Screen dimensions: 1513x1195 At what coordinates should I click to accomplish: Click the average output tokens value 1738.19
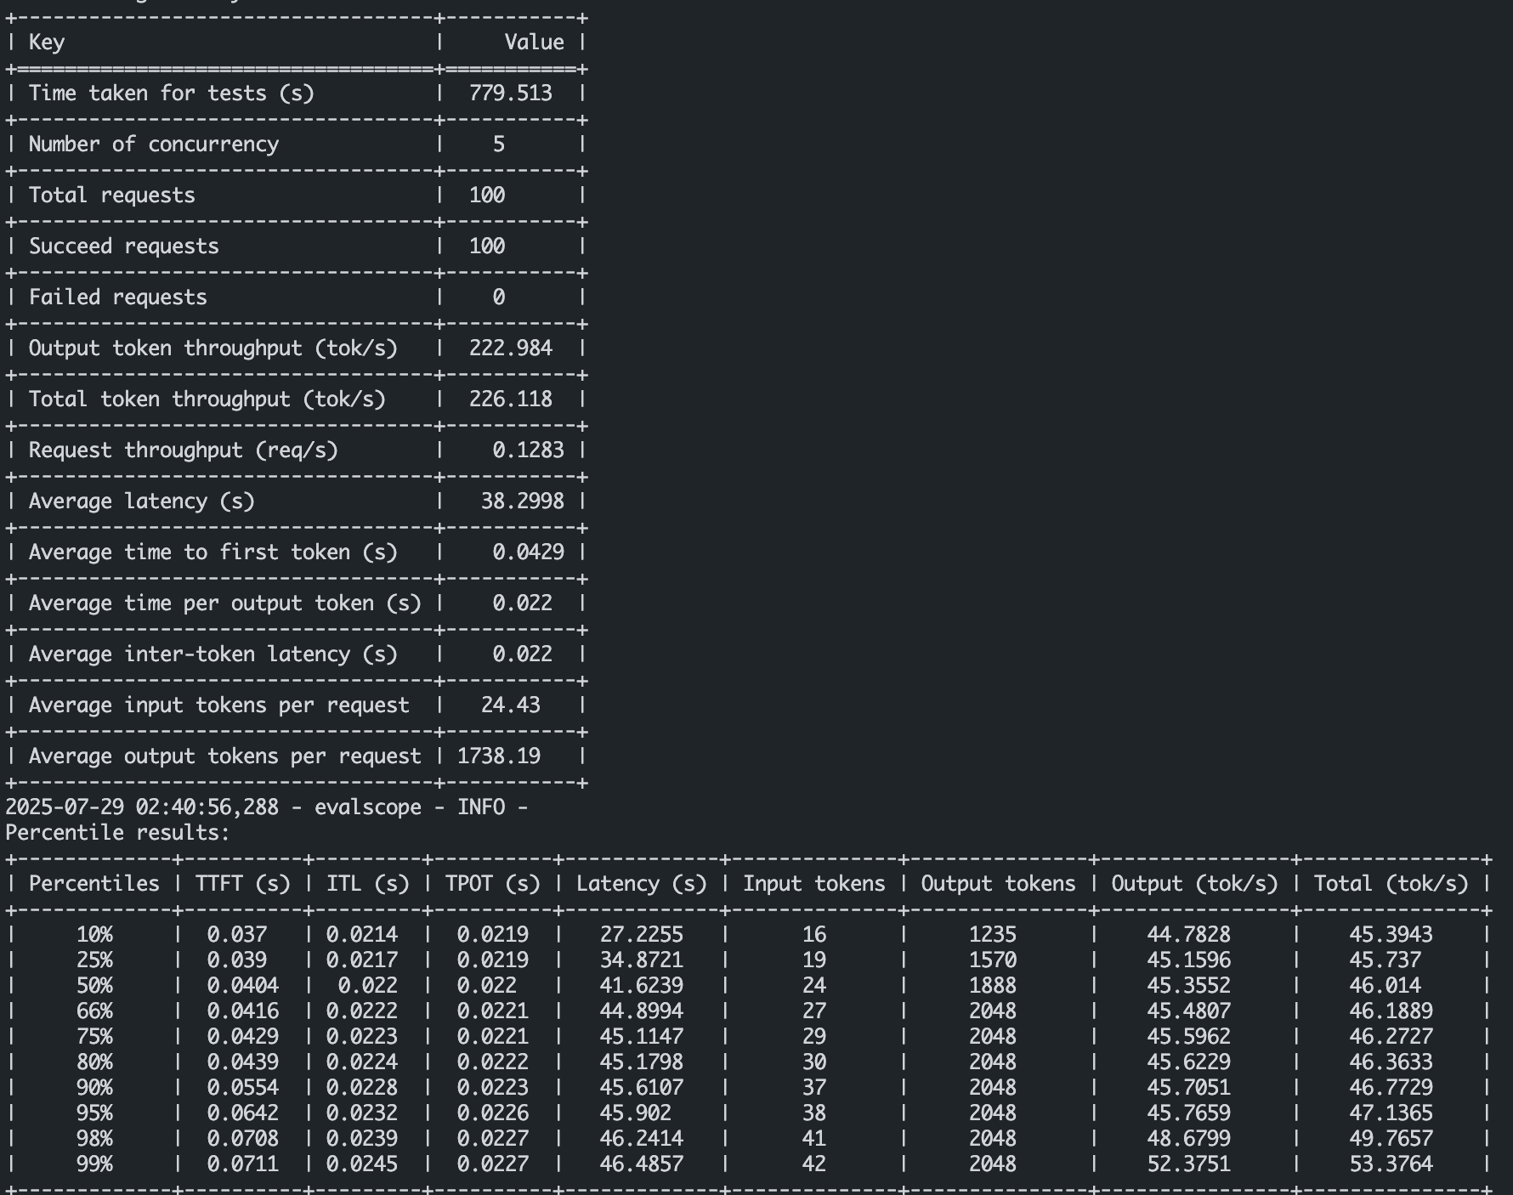click(498, 756)
